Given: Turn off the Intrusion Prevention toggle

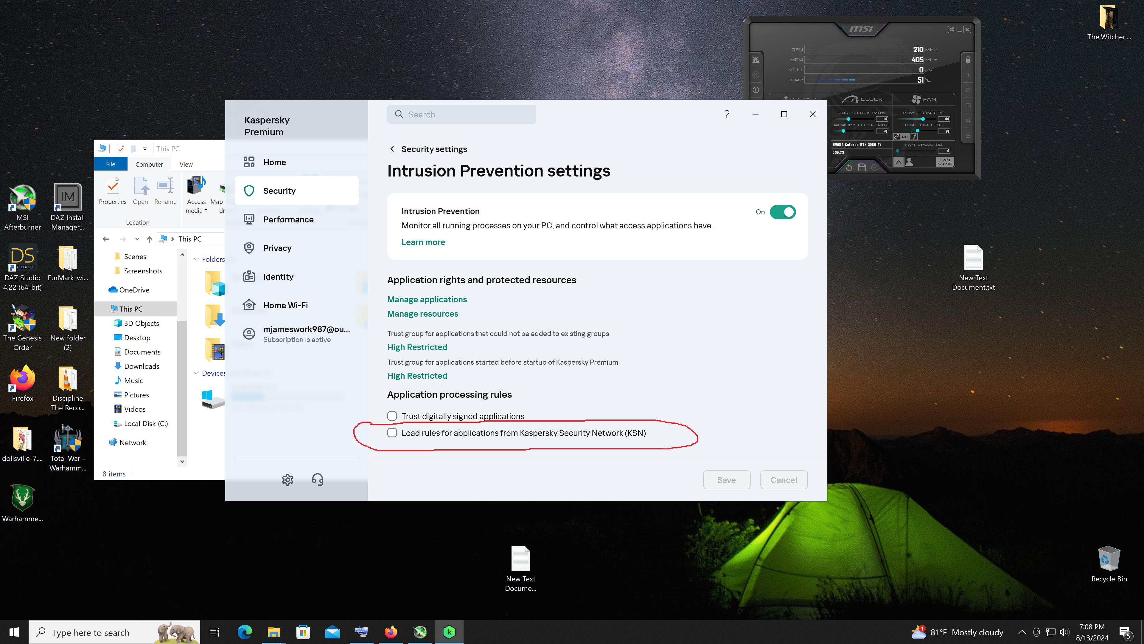Looking at the screenshot, I should pyautogui.click(x=783, y=212).
